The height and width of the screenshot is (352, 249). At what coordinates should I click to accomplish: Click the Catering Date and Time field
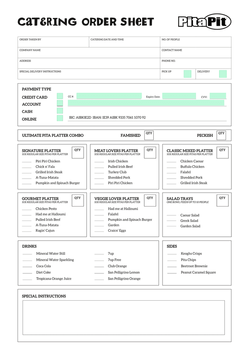click(124, 42)
